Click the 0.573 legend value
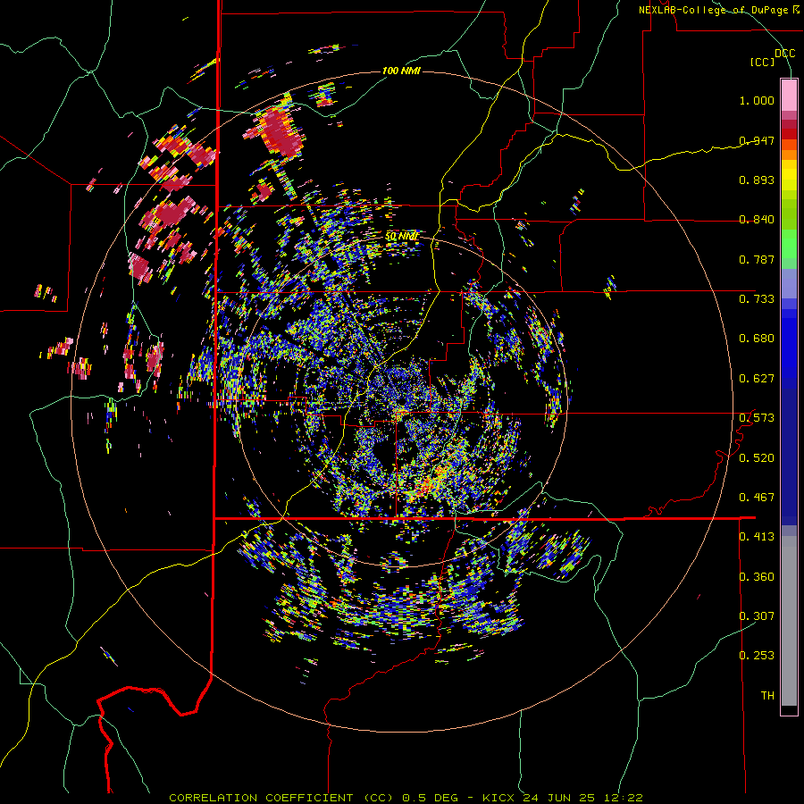The height and width of the screenshot is (804, 804). pos(757,418)
